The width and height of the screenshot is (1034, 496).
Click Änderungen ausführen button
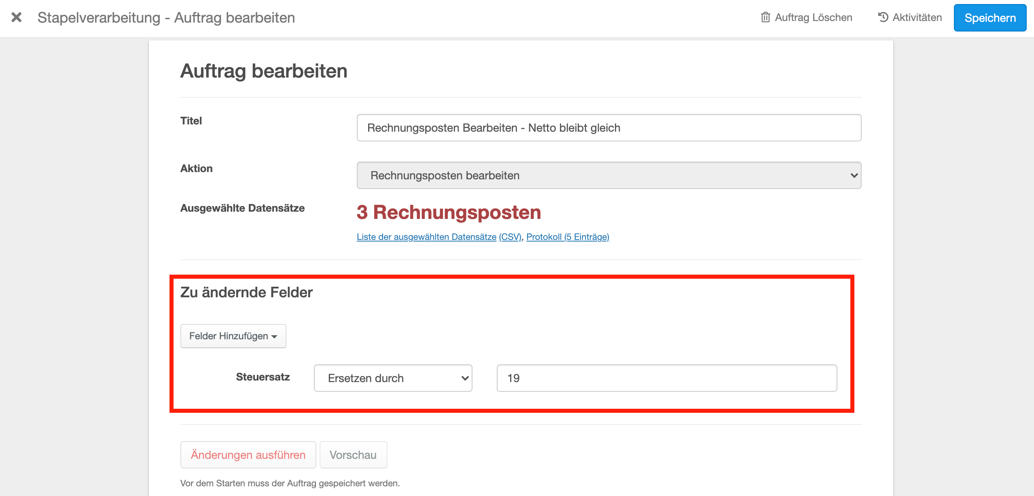pyautogui.click(x=248, y=455)
